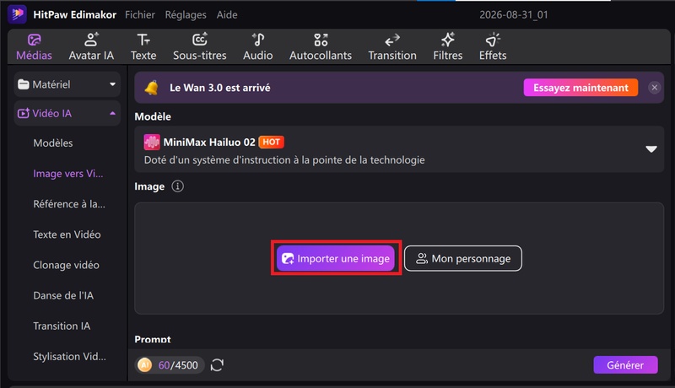Image resolution: width=675 pixels, height=388 pixels.
Task: Click the HOT badge
Action: pyautogui.click(x=271, y=142)
